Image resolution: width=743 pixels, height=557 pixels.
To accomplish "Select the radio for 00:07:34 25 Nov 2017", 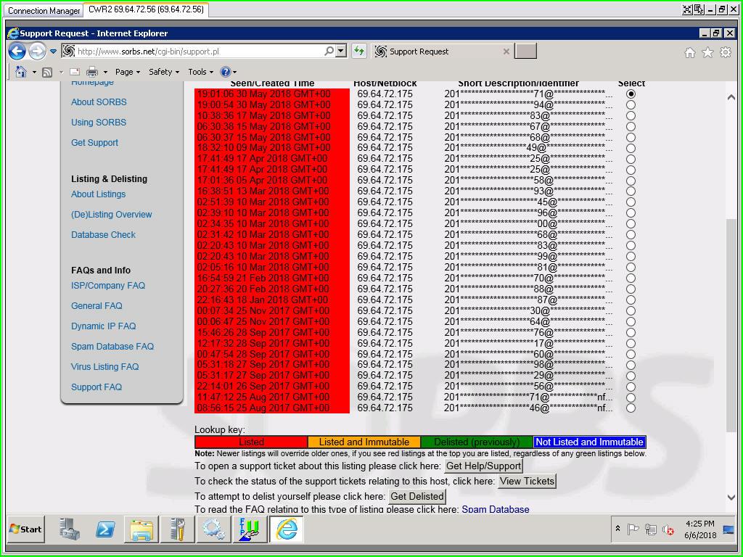I will click(x=631, y=310).
